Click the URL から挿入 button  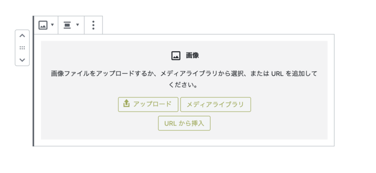click(x=184, y=123)
